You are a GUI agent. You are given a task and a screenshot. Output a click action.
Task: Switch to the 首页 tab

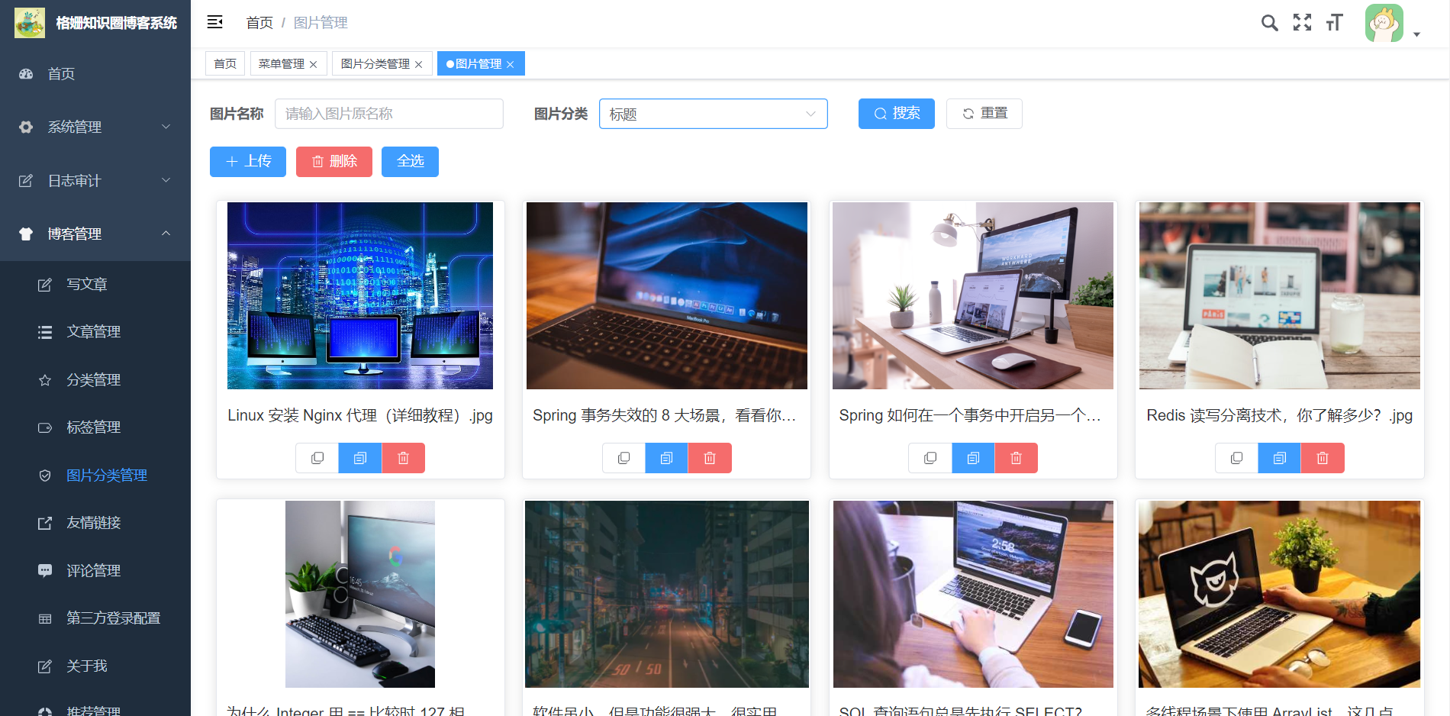(x=225, y=63)
